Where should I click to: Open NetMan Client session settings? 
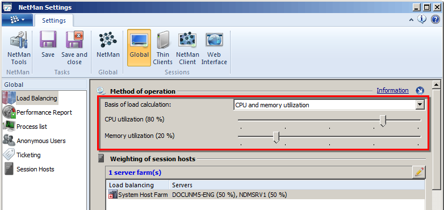click(187, 48)
